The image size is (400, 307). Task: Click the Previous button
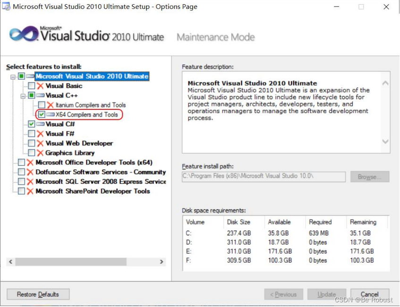pyautogui.click(x=283, y=294)
